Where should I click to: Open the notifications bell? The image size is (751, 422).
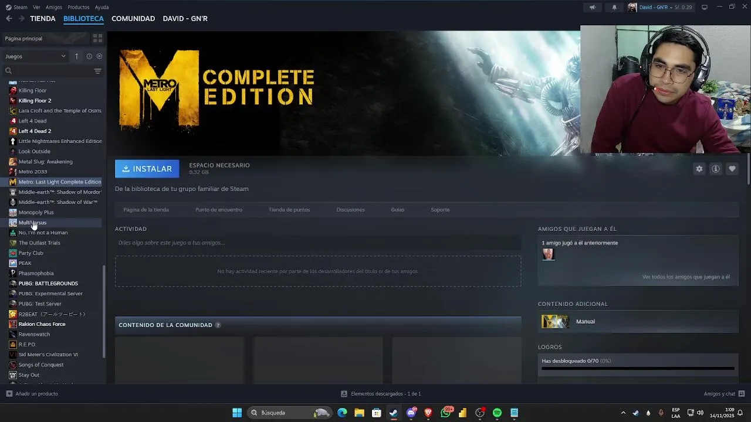pos(614,7)
